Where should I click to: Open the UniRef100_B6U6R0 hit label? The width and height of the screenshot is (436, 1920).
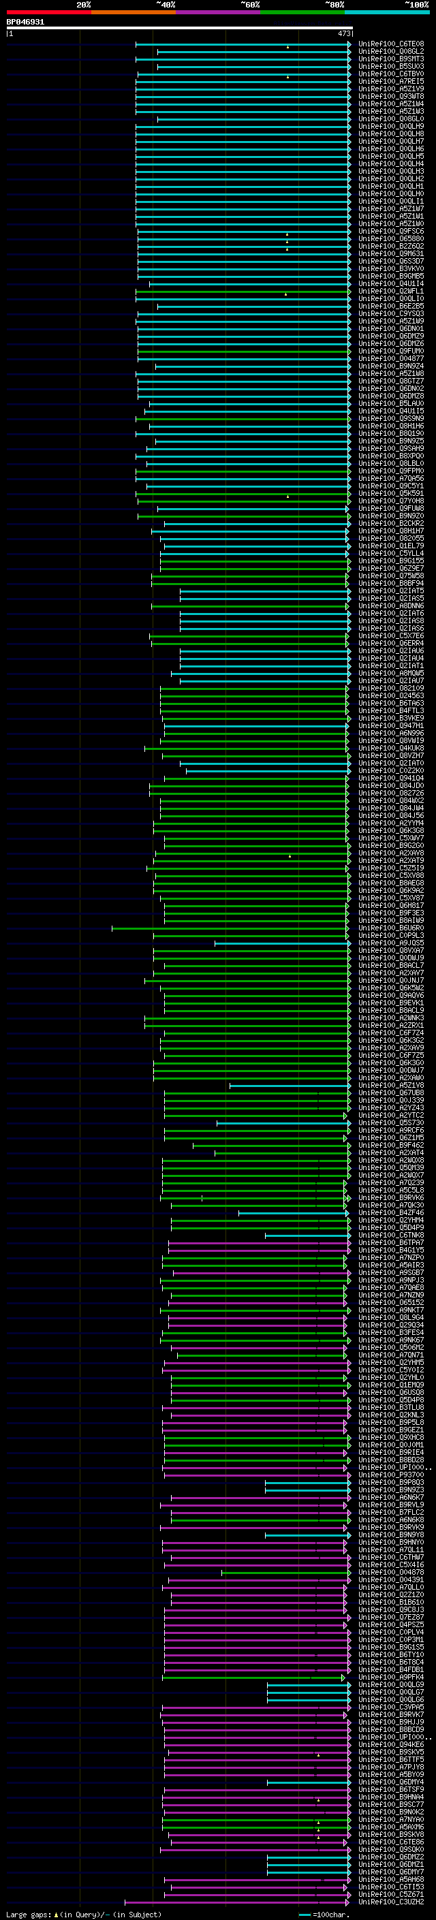pos(391,928)
